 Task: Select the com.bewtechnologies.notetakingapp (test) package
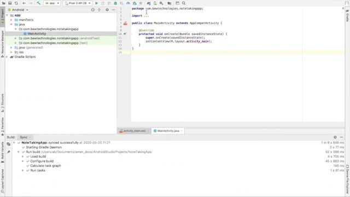click(55, 43)
